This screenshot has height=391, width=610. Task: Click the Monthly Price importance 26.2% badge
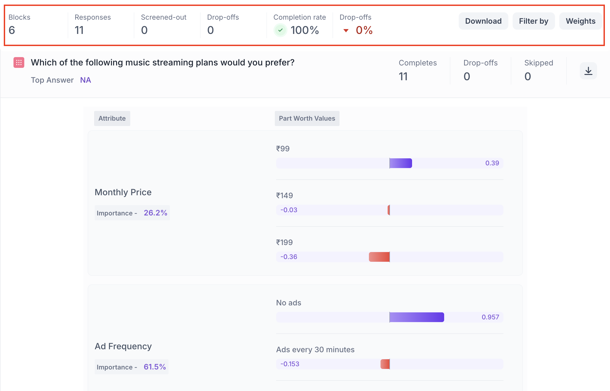[132, 213]
